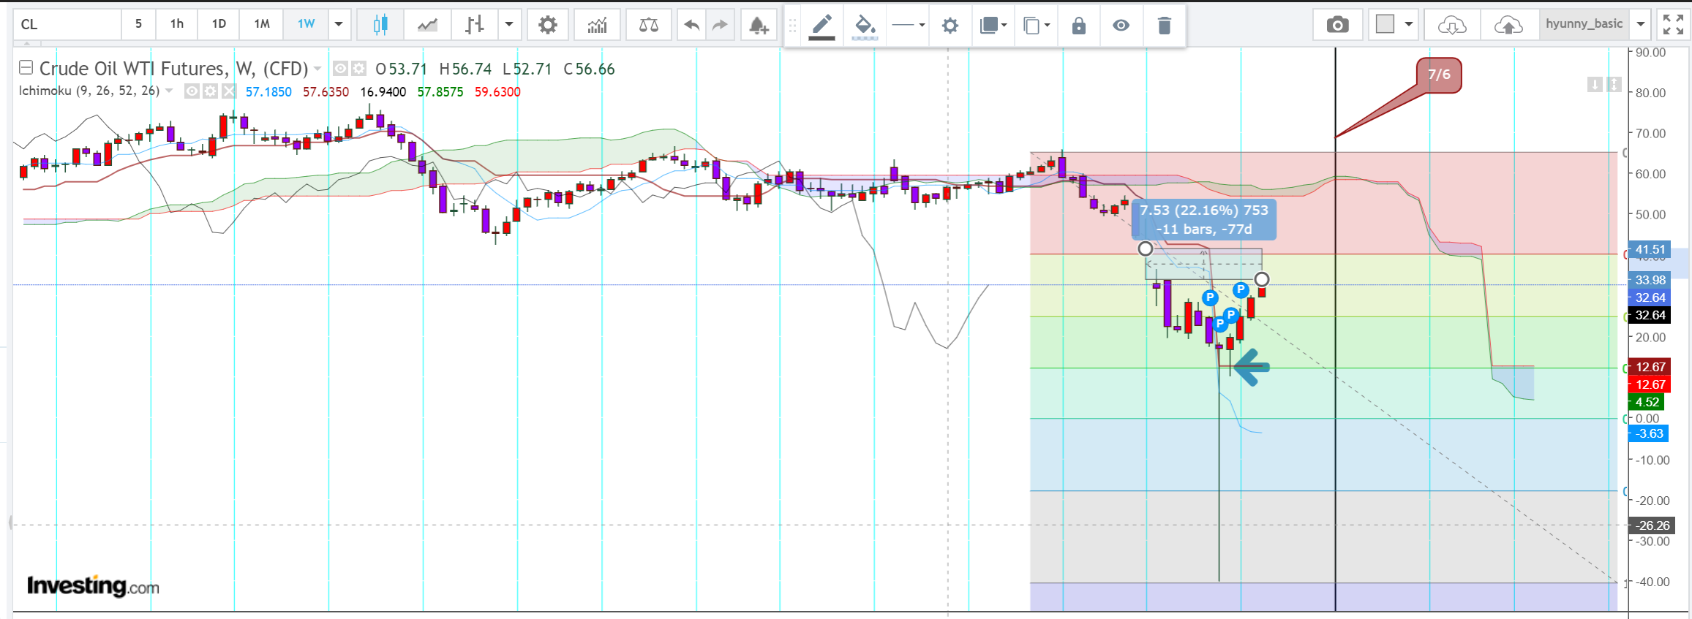Screen dimensions: 1692x619
Task: Expand the time interval dropdown arrow
Action: tap(339, 25)
